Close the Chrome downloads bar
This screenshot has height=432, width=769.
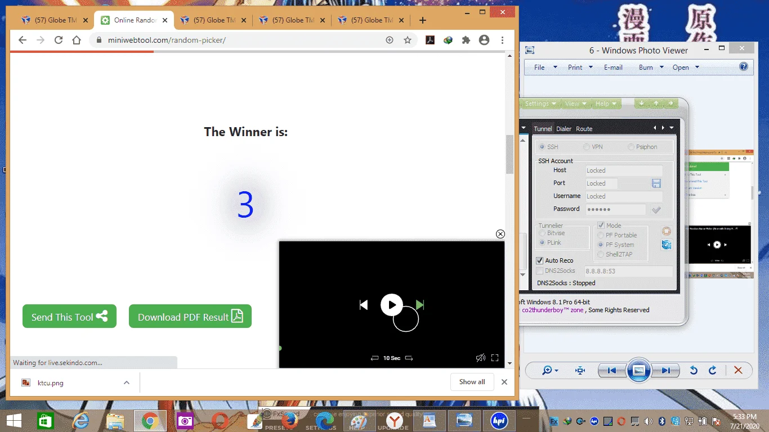coord(504,382)
